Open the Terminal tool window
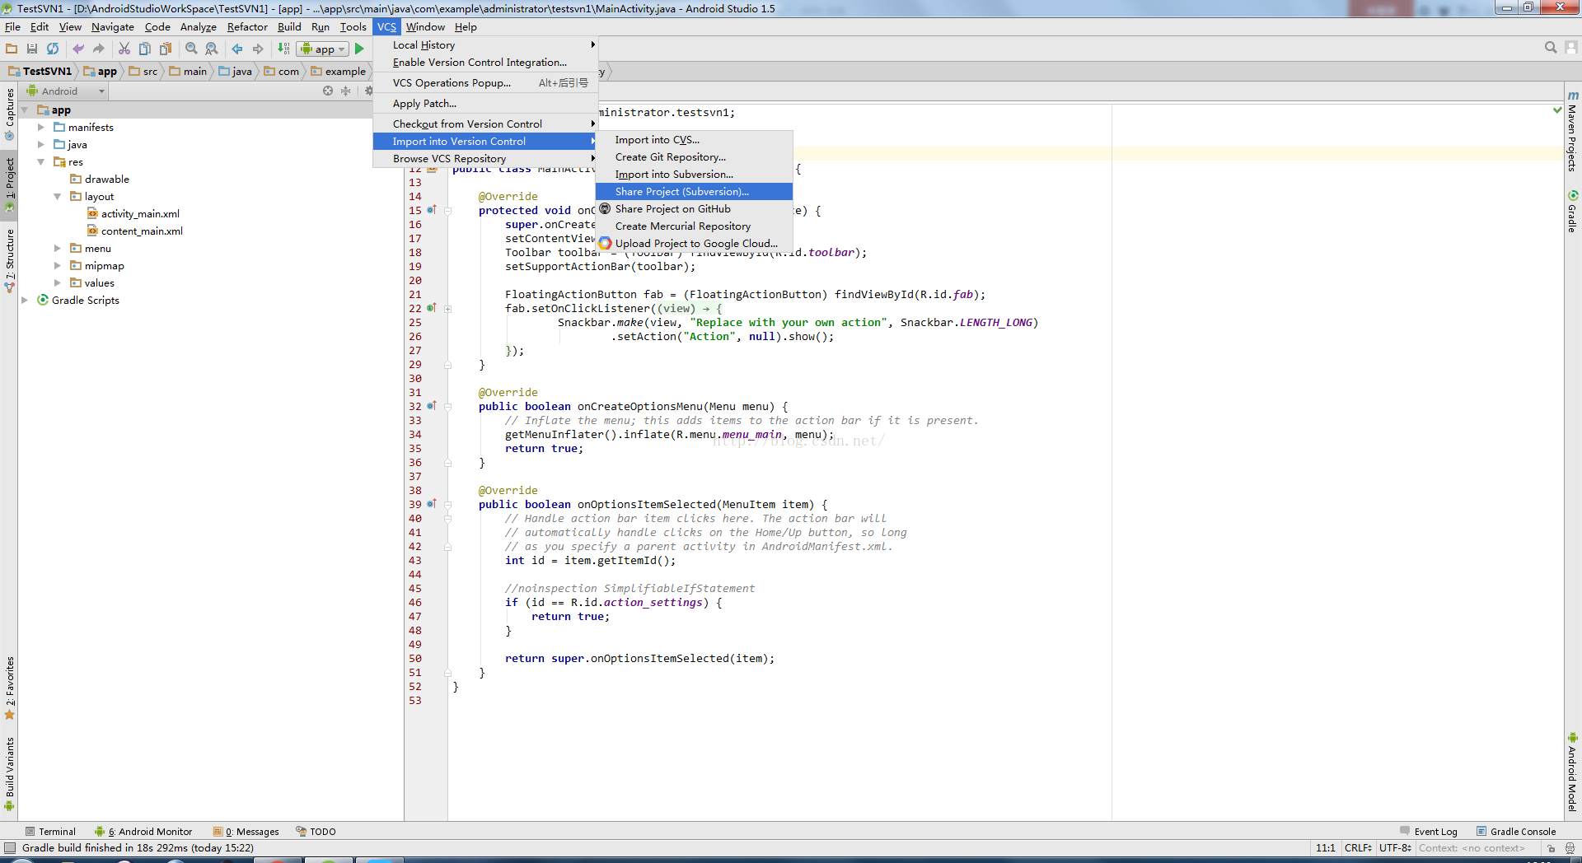 50,831
